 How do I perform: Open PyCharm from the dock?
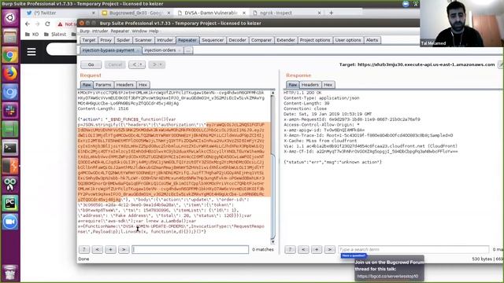point(10,203)
